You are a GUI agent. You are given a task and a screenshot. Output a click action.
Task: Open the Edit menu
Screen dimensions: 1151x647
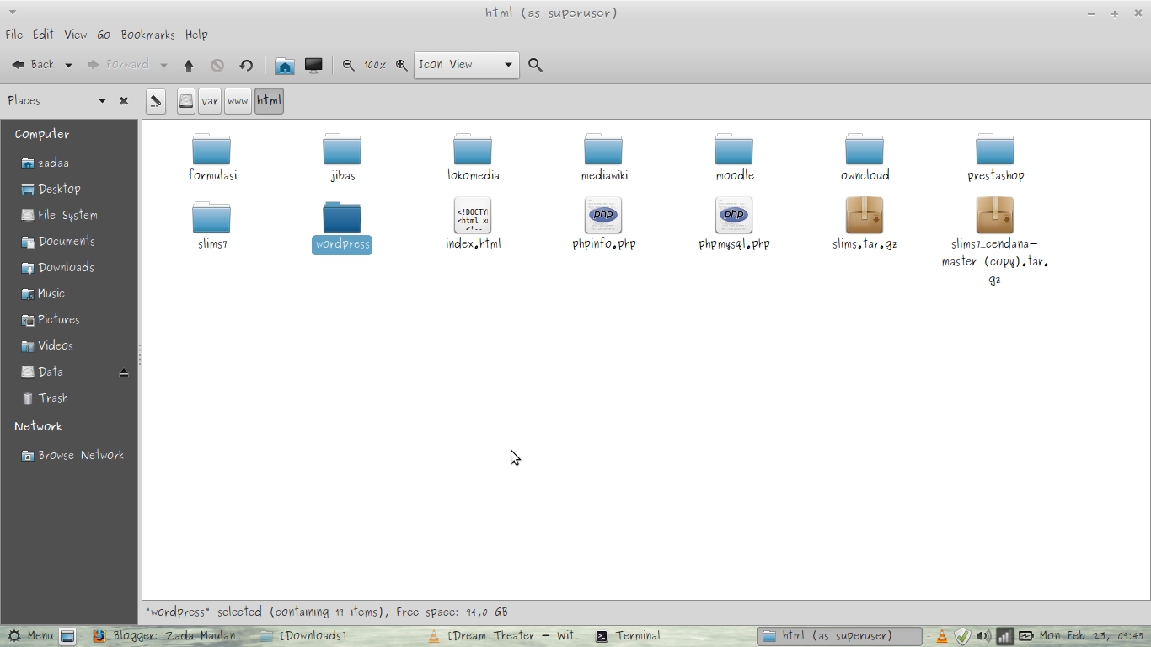(43, 35)
